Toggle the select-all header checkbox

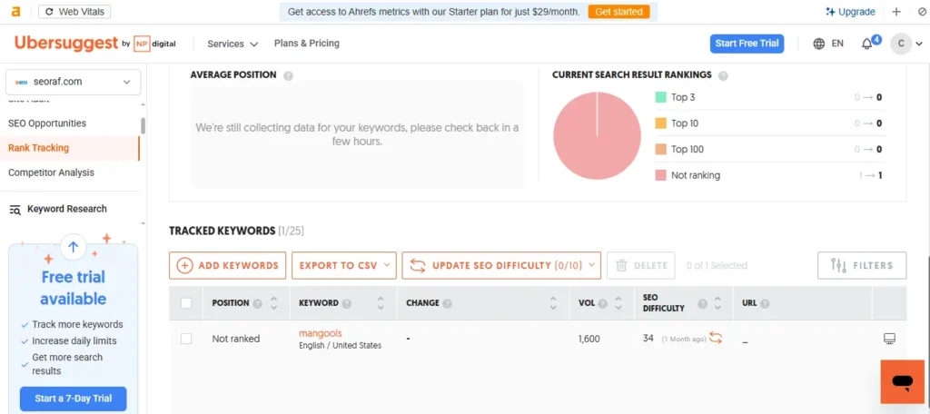(186, 303)
